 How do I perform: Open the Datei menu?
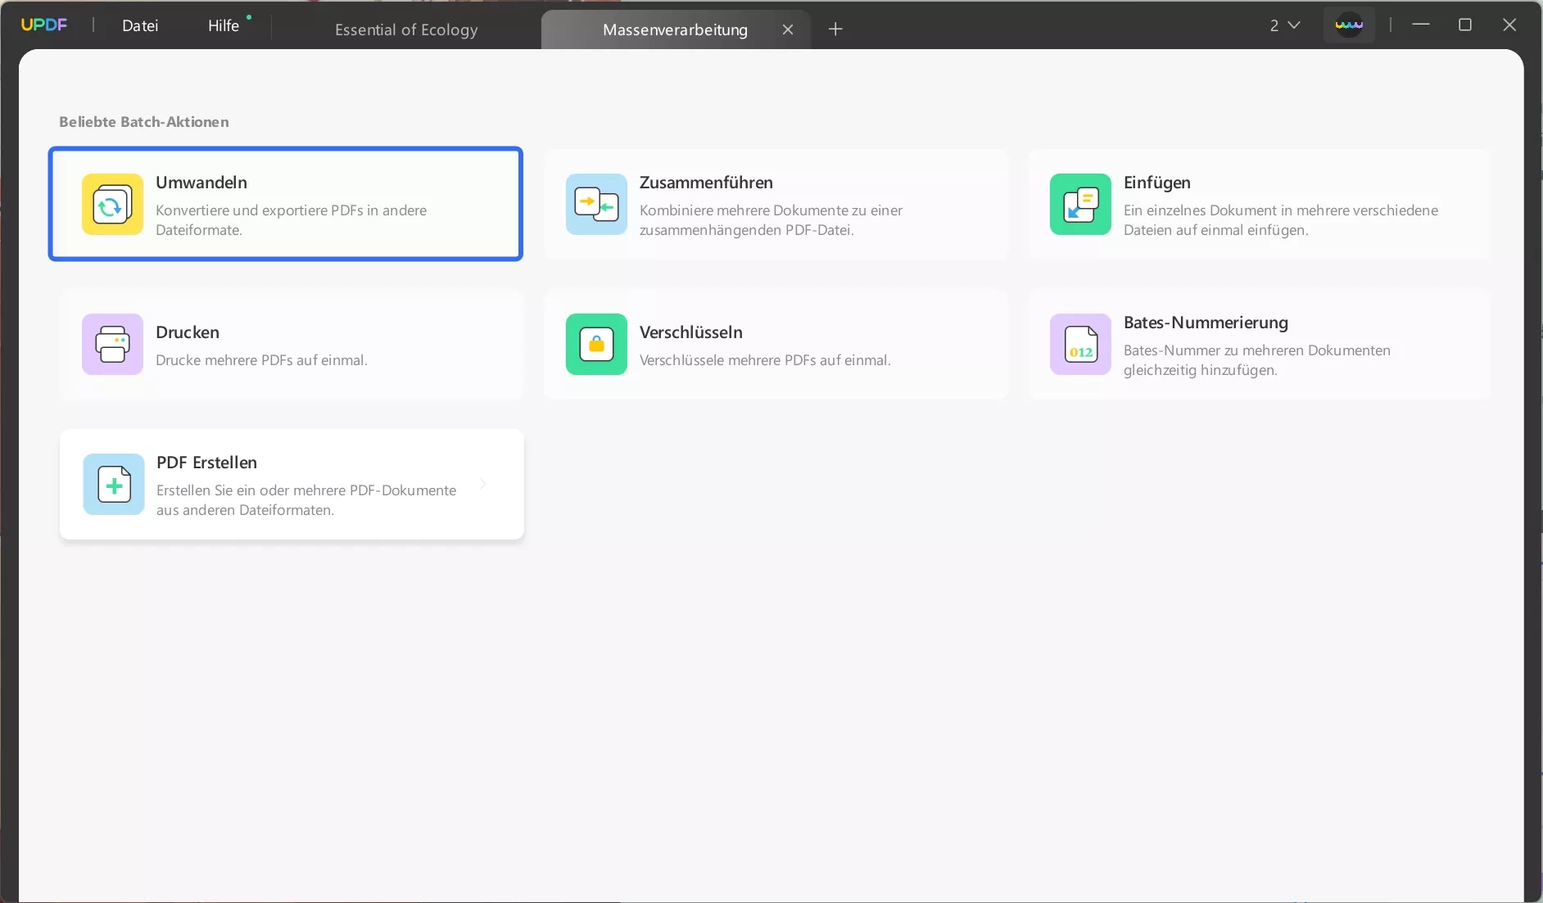[140, 25]
